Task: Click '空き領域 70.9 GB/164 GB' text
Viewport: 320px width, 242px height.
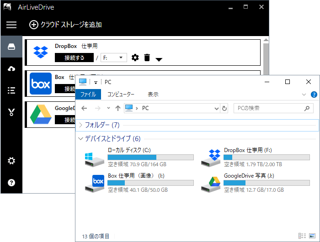Action: [137, 164]
